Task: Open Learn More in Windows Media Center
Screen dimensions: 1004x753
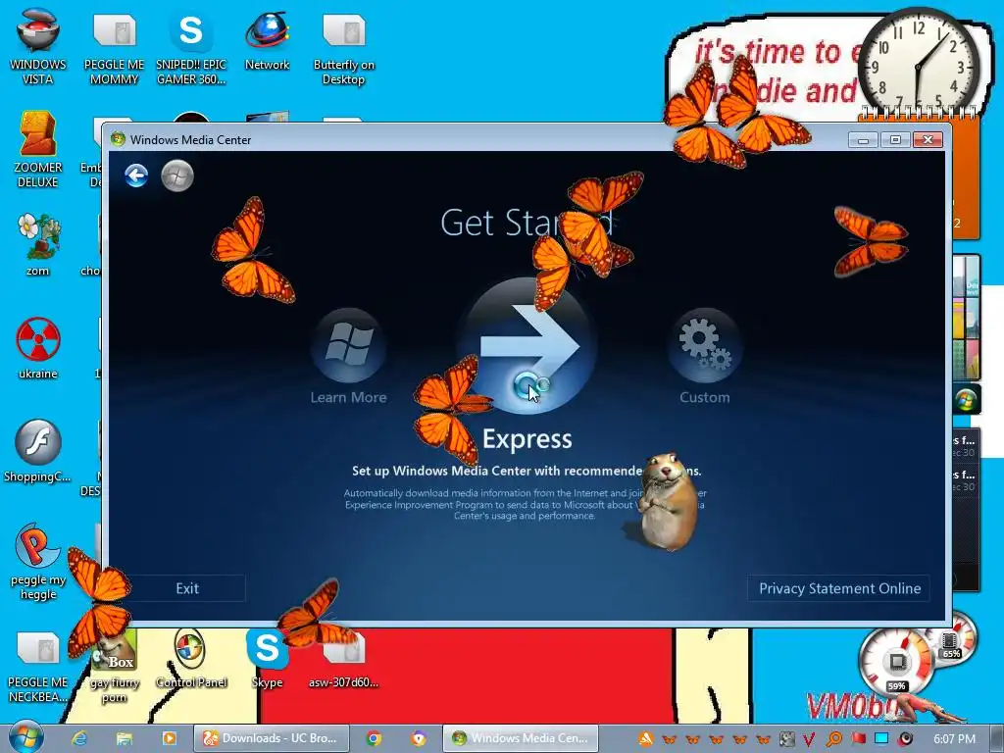Action: 348,357
